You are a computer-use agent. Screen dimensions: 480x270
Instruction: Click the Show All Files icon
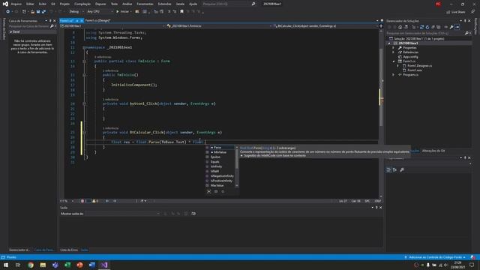[439, 27]
